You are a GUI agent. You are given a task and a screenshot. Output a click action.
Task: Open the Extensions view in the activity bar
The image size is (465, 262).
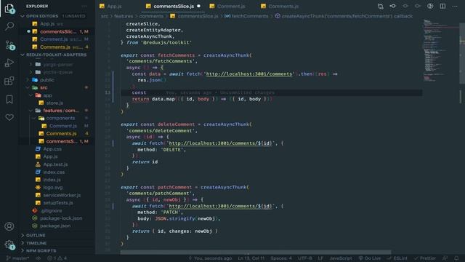9,81
